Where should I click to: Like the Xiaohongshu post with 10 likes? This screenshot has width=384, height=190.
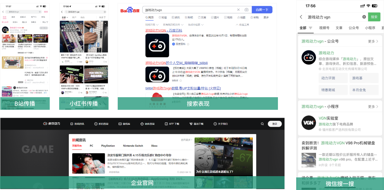[x=104, y=92]
